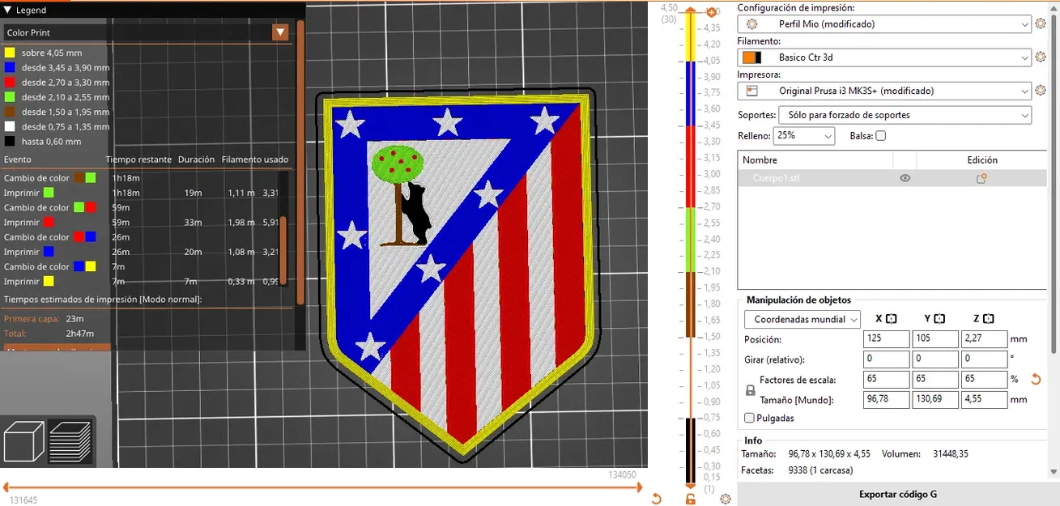The width and height of the screenshot is (1060, 506).
Task: Click the unlock icon under the horizontal slider
Action: click(x=689, y=499)
